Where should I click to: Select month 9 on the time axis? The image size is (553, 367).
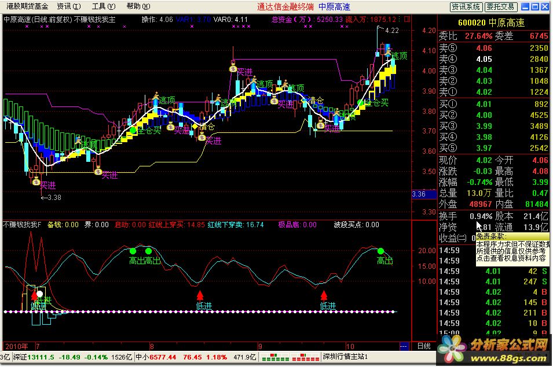click(x=260, y=346)
